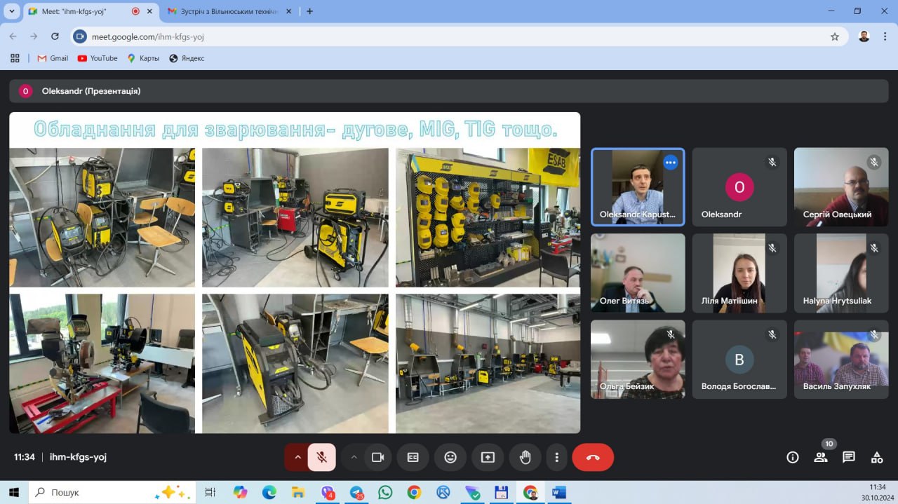Open meeting details info icon
Viewport: 898px width, 504px height.
(793, 457)
